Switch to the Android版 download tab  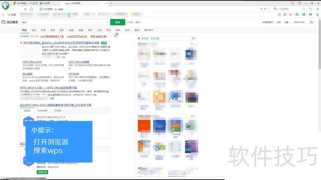point(43,111)
